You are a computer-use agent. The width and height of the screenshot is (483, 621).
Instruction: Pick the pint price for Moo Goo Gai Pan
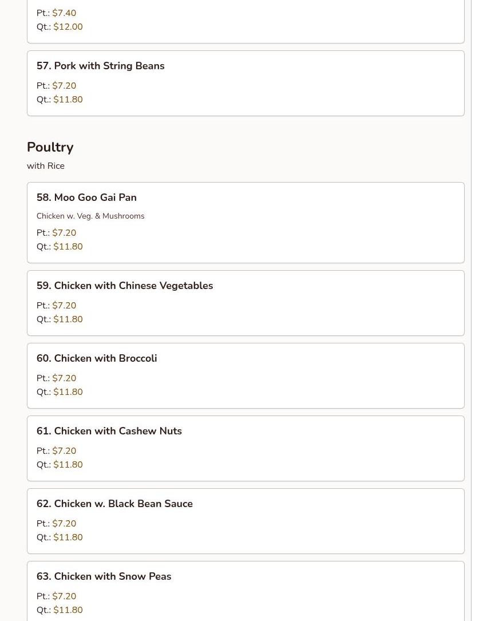click(64, 233)
